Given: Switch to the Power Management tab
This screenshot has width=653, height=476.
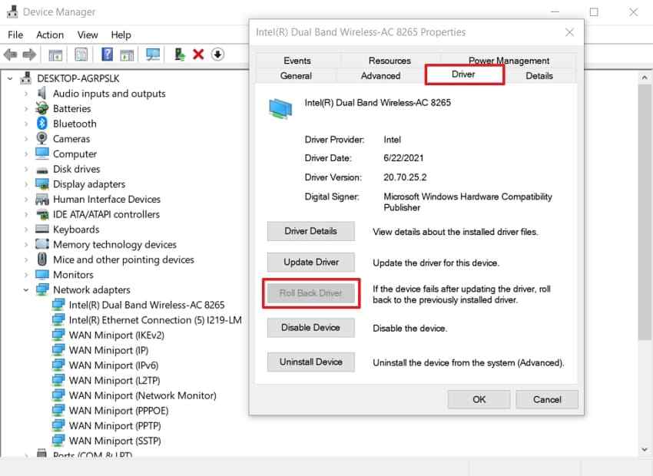Looking at the screenshot, I should click(509, 61).
